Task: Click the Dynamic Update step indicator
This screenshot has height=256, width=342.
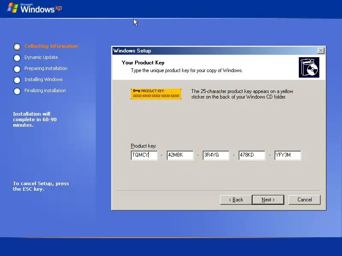Action: [17, 58]
